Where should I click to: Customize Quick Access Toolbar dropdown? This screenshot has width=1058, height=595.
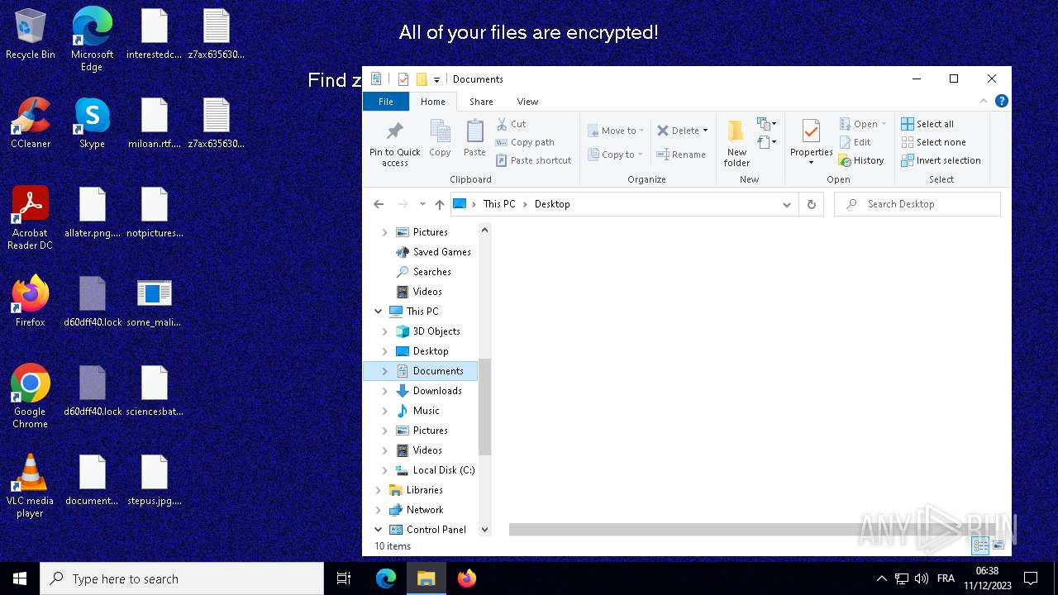pos(436,79)
